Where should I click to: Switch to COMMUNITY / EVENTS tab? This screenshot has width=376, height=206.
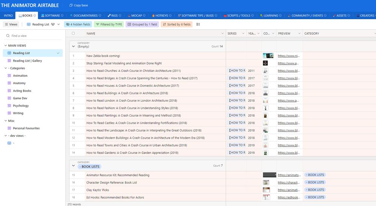tap(307, 15)
